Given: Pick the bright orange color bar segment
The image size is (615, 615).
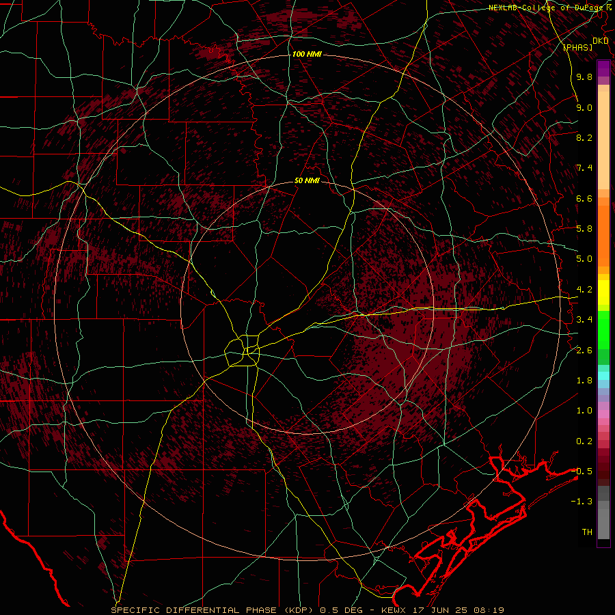Looking at the screenshot, I should coord(603,235).
